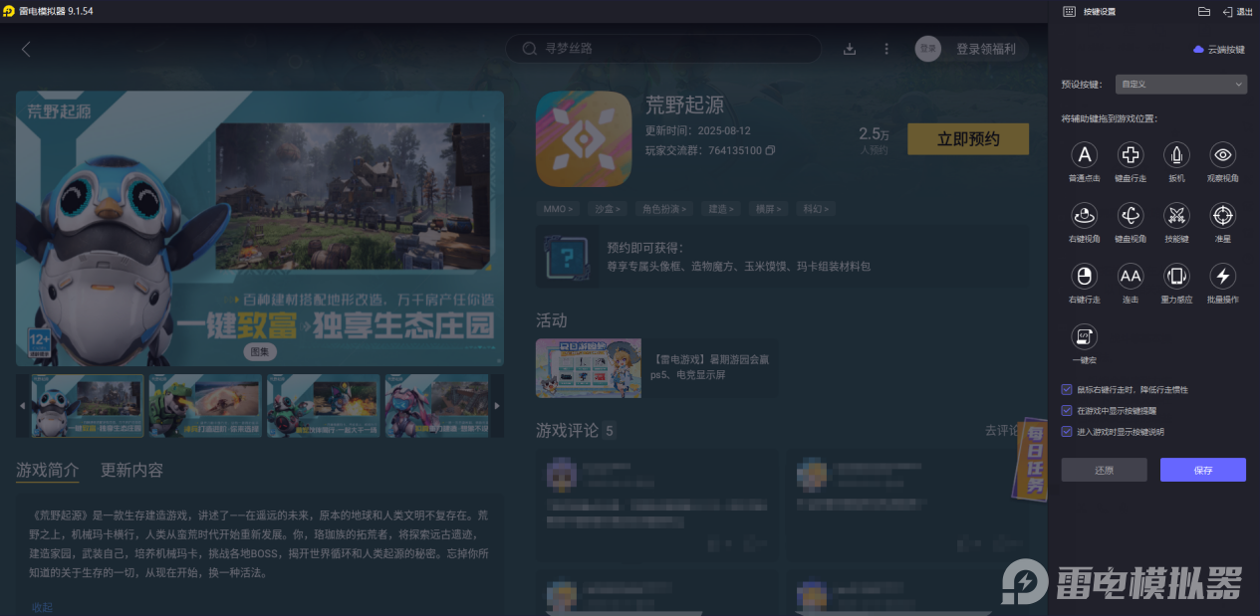
Task: Click the large penguin game banner image
Action: (260, 229)
